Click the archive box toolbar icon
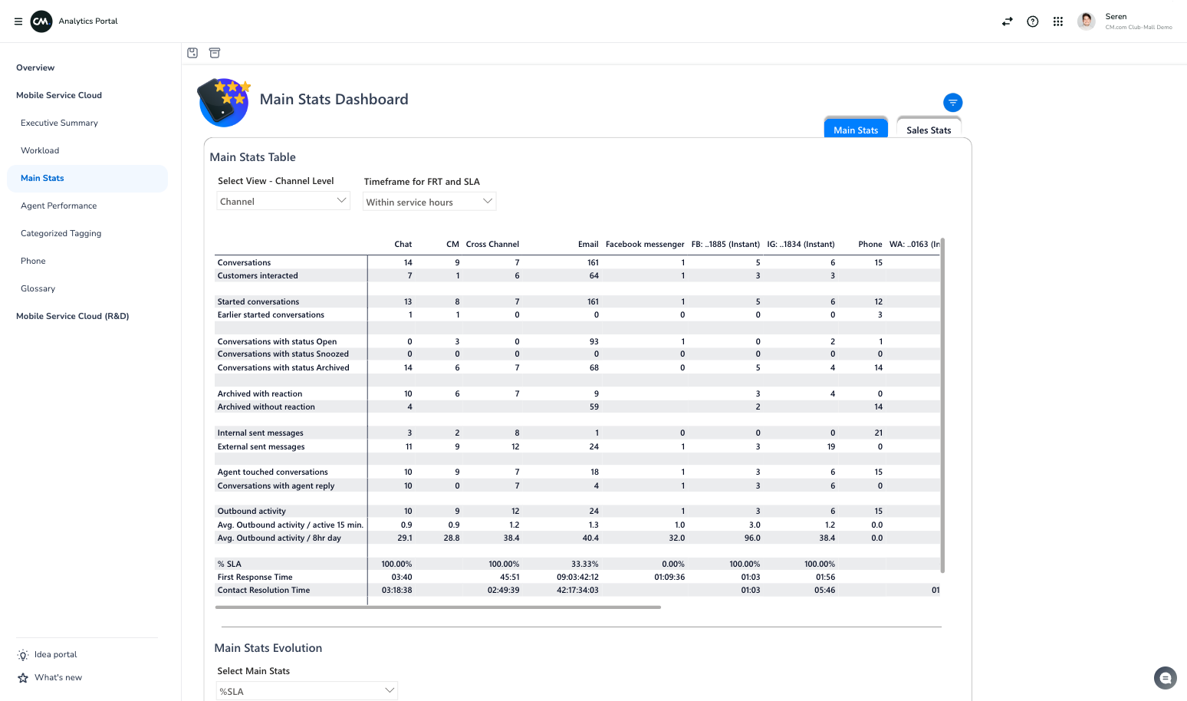This screenshot has width=1187, height=701. [x=215, y=53]
